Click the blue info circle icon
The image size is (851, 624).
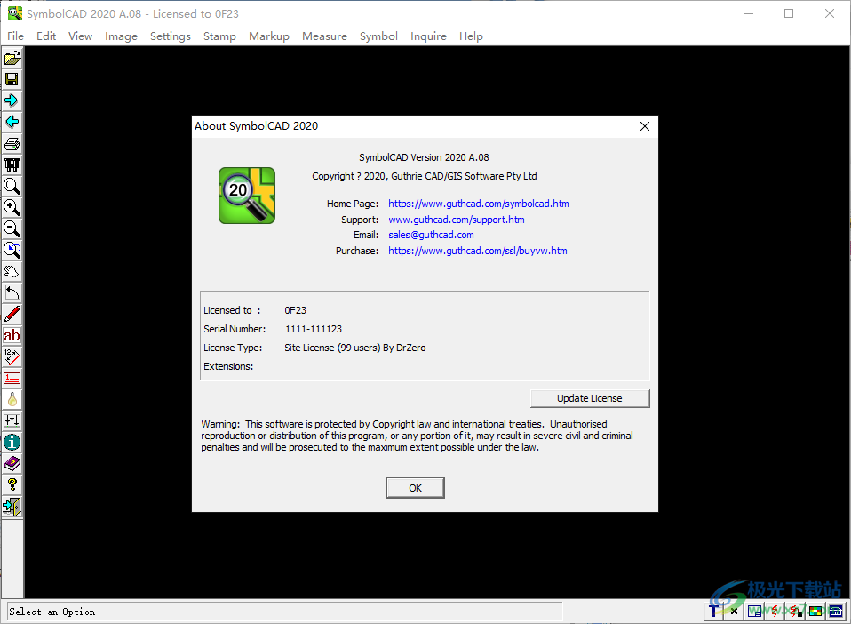pyautogui.click(x=12, y=442)
